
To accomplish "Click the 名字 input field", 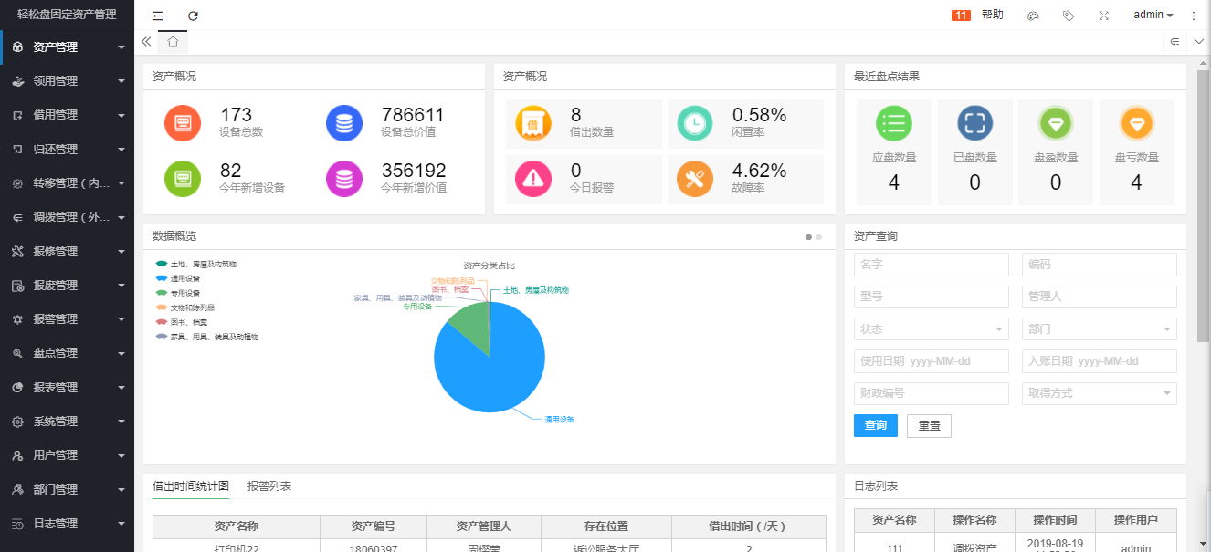I will 931,265.
